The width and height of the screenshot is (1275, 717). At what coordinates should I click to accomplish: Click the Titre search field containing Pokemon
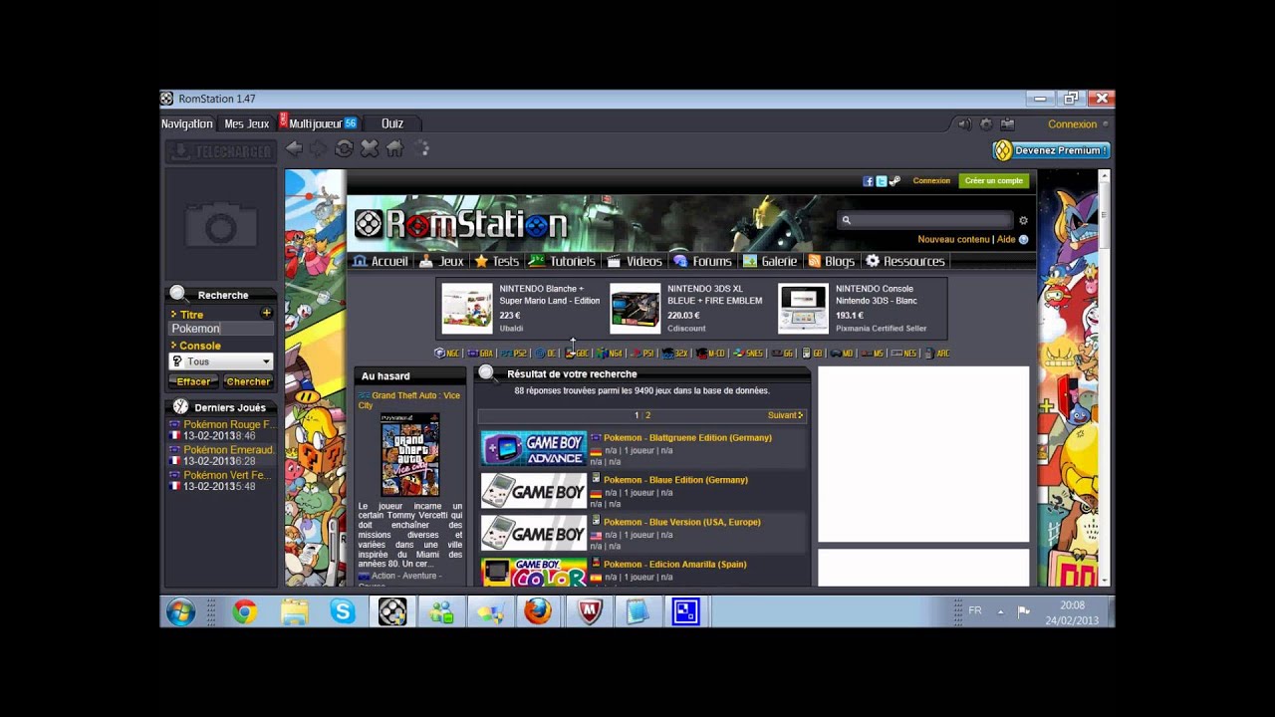point(221,329)
